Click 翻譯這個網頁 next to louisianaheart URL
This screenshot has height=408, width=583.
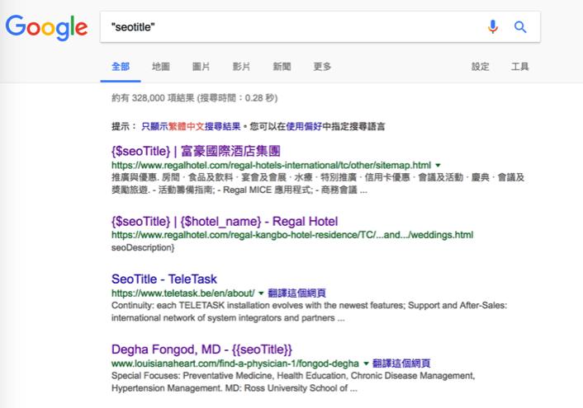tap(401, 363)
